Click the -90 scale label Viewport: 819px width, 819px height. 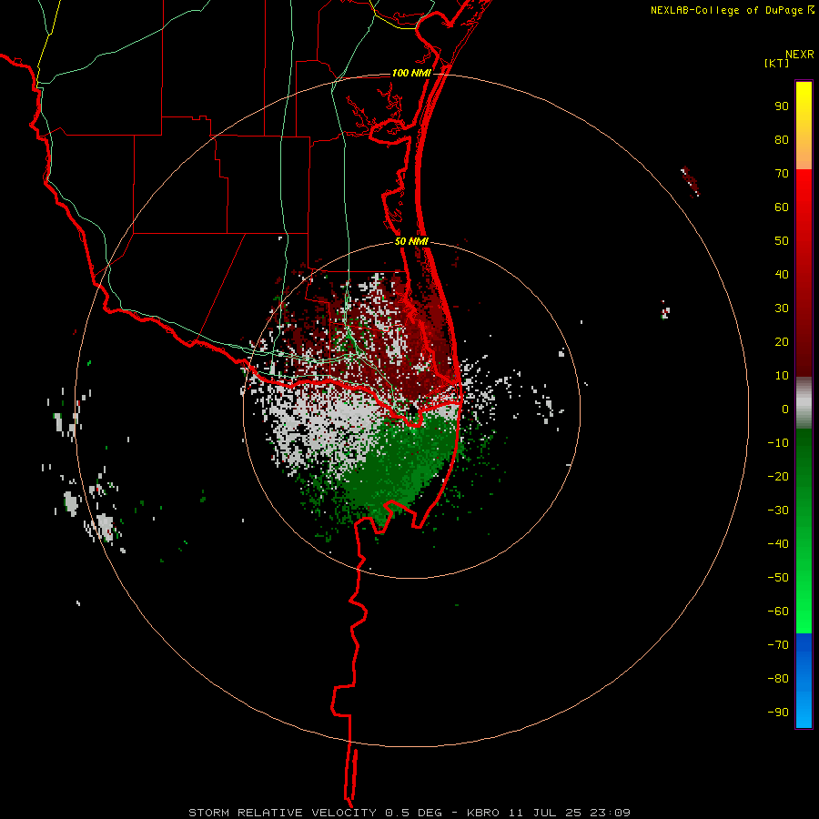click(778, 713)
